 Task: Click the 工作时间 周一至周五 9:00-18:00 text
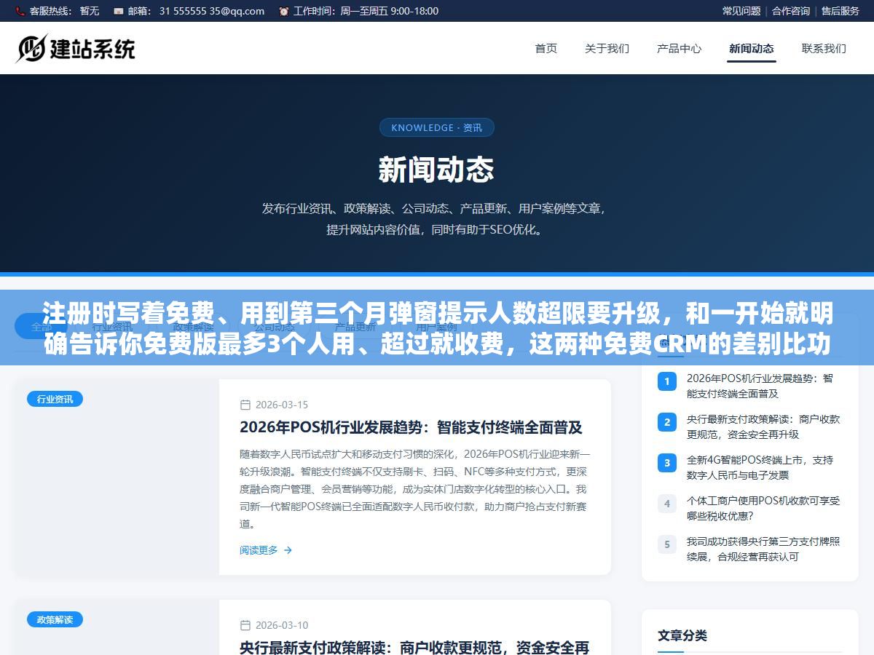[x=366, y=11]
